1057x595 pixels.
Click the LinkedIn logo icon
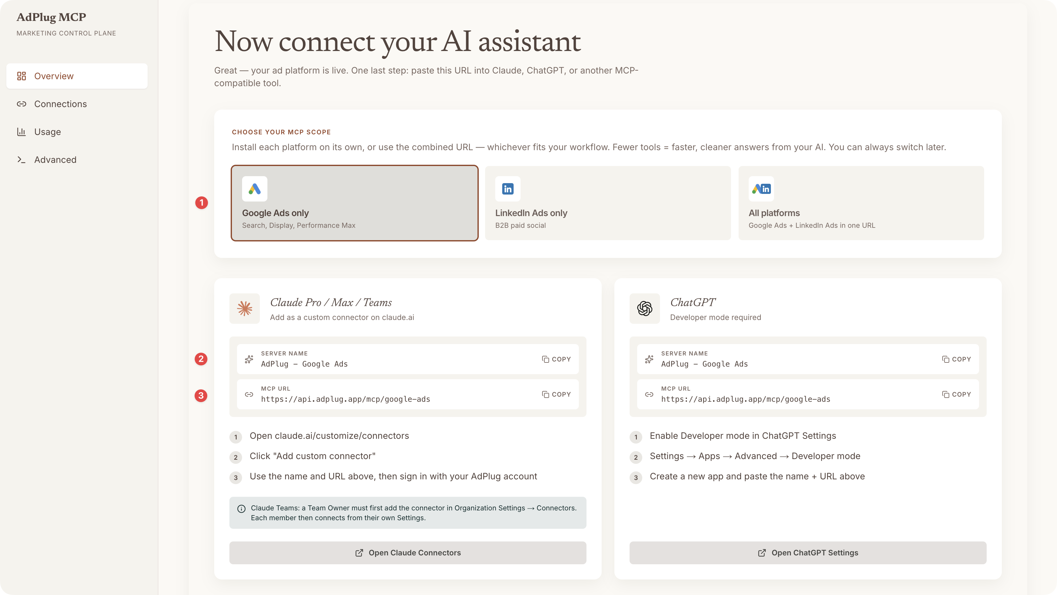tap(508, 189)
